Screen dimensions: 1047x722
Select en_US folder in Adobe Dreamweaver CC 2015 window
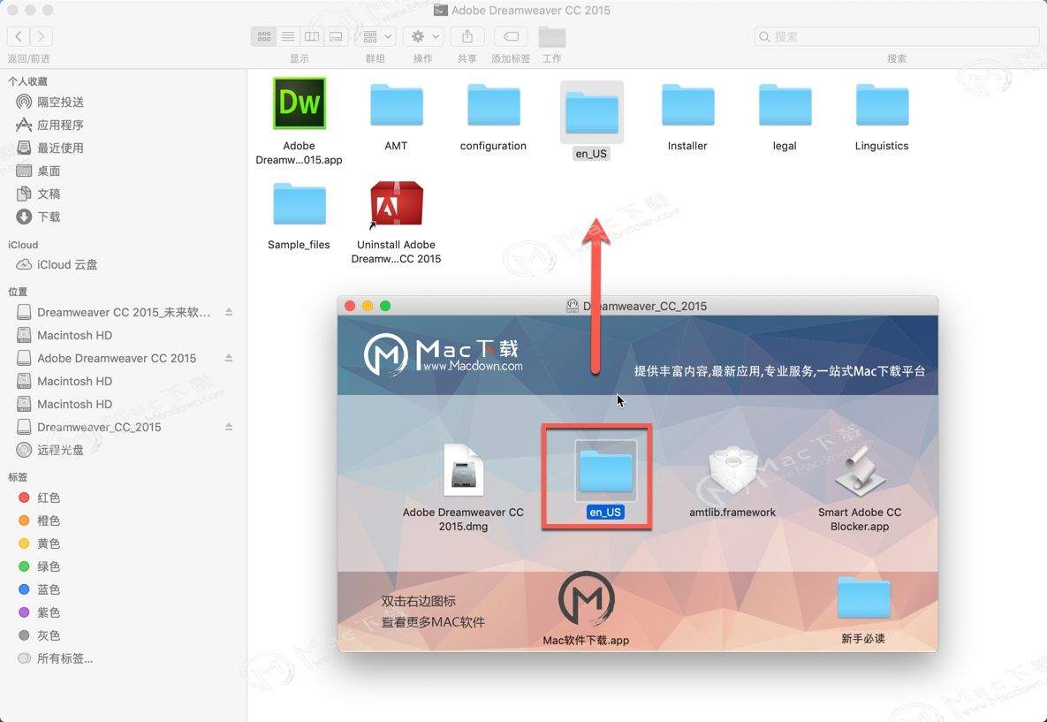592,113
